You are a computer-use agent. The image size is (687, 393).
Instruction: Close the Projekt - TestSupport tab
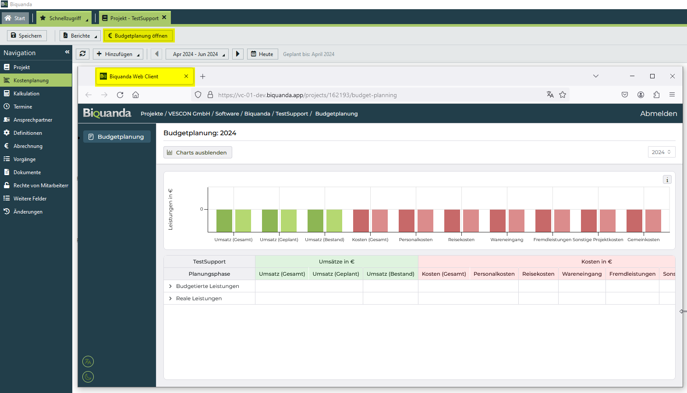pyautogui.click(x=164, y=18)
